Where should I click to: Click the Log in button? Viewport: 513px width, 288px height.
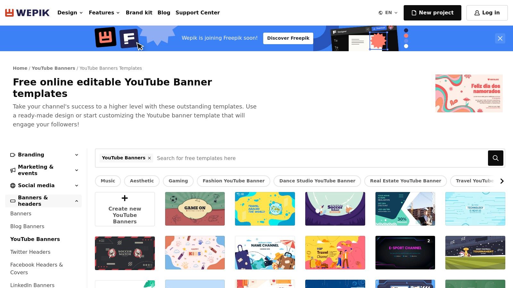(487, 13)
